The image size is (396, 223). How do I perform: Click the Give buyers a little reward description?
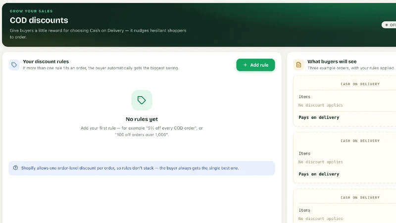pyautogui.click(x=98, y=34)
